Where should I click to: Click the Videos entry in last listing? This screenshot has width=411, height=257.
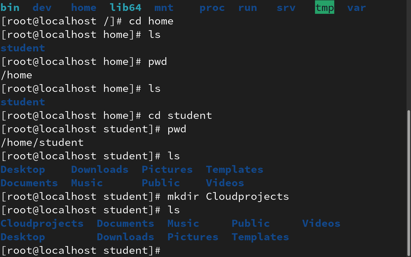321,223
